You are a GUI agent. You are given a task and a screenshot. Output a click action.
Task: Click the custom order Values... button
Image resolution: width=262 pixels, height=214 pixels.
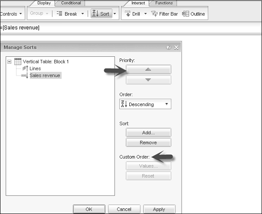(x=148, y=166)
